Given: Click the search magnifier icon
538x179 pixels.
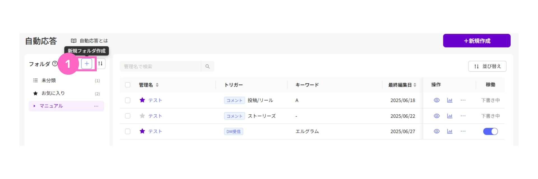Looking at the screenshot, I should [207, 67].
